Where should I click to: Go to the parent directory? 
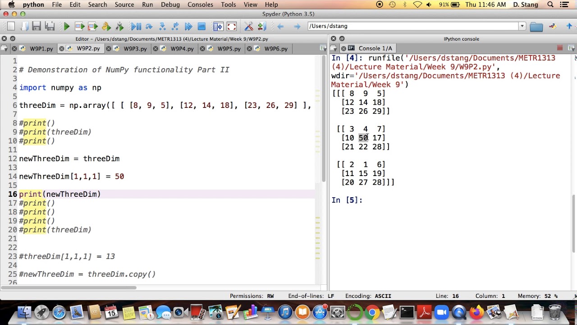tap(569, 26)
